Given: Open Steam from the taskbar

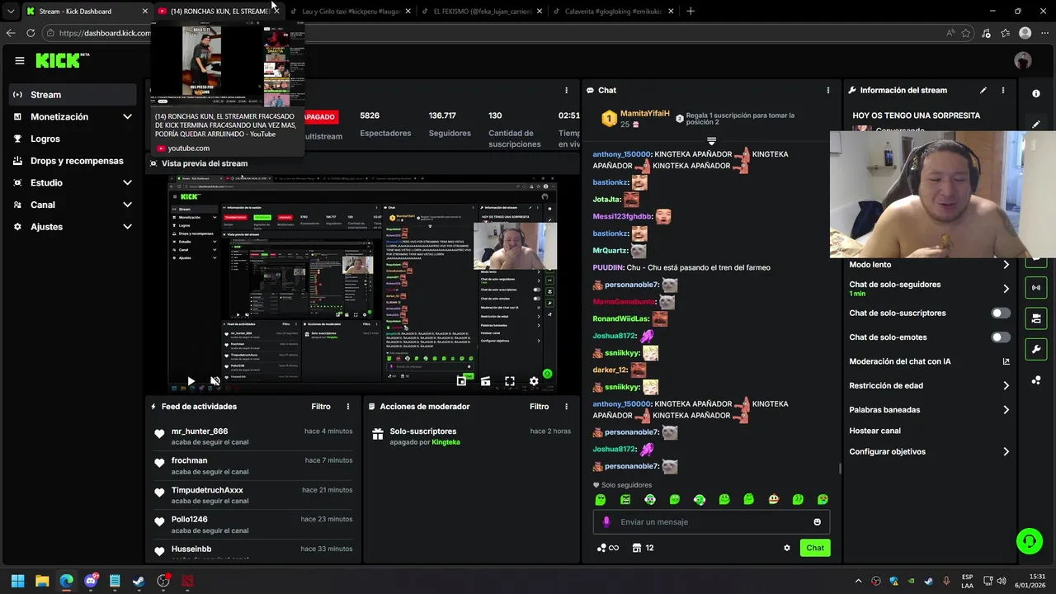Looking at the screenshot, I should click(x=139, y=581).
